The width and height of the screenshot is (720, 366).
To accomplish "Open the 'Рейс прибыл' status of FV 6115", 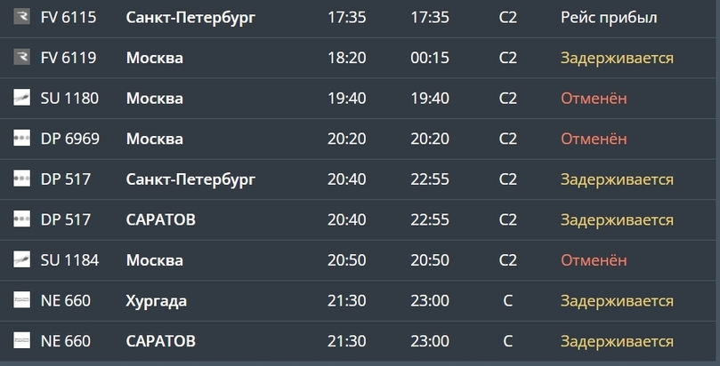I will click(609, 18).
